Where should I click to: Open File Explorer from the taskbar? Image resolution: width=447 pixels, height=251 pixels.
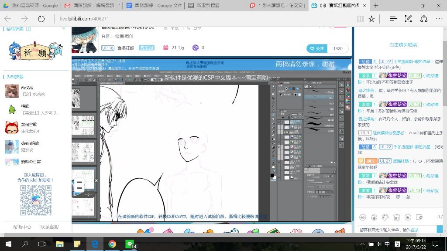[59, 244]
